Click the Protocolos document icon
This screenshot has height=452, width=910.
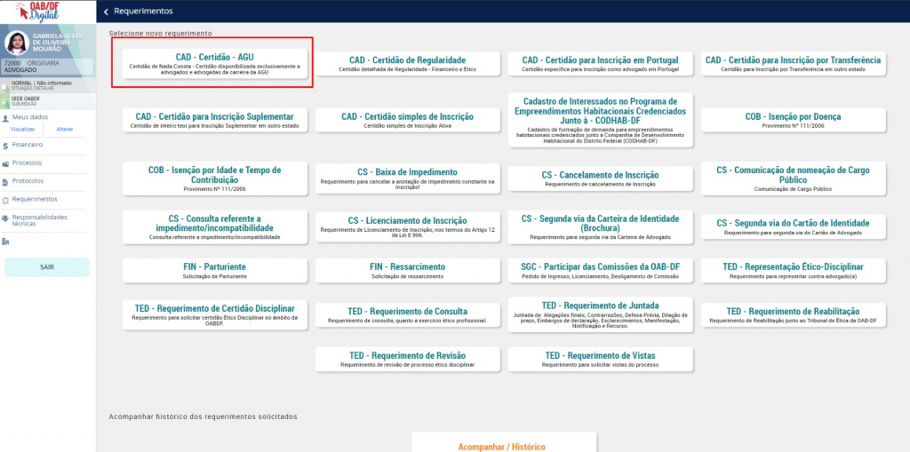6,181
